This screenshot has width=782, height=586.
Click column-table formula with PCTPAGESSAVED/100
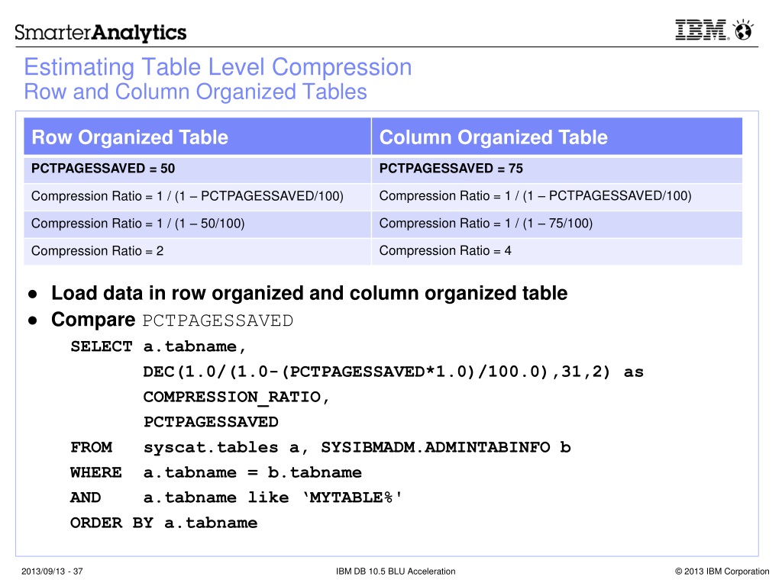point(557,196)
